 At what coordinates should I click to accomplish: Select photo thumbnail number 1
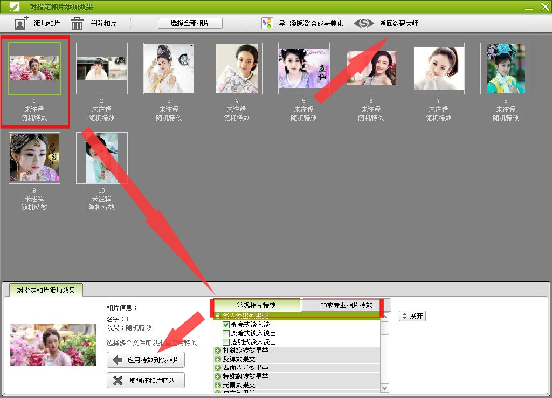coord(34,68)
